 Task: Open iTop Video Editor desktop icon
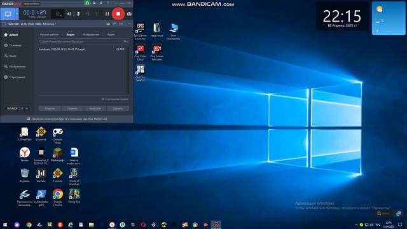[x=140, y=52]
